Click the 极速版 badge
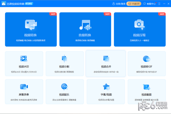 pyautogui.click(x=29, y=4)
